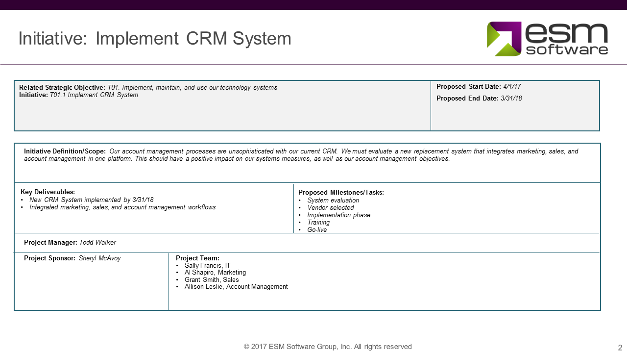This screenshot has width=627, height=353.
Task: Click the copyright footer text
Action: click(x=327, y=346)
